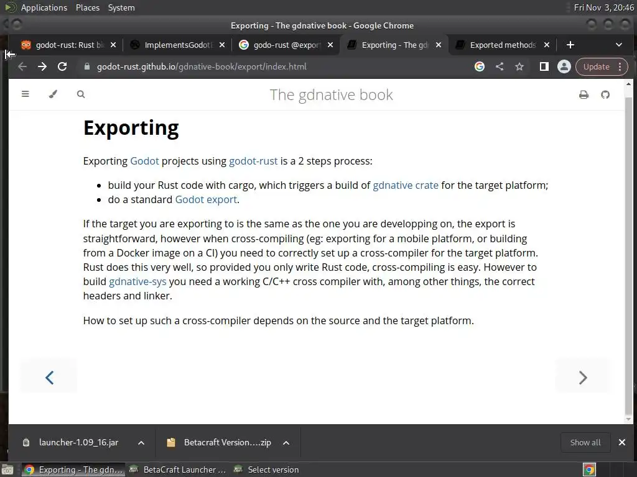Viewport: 637px width, 477px height.
Task: Click the Exporting heading
Action: [131, 128]
